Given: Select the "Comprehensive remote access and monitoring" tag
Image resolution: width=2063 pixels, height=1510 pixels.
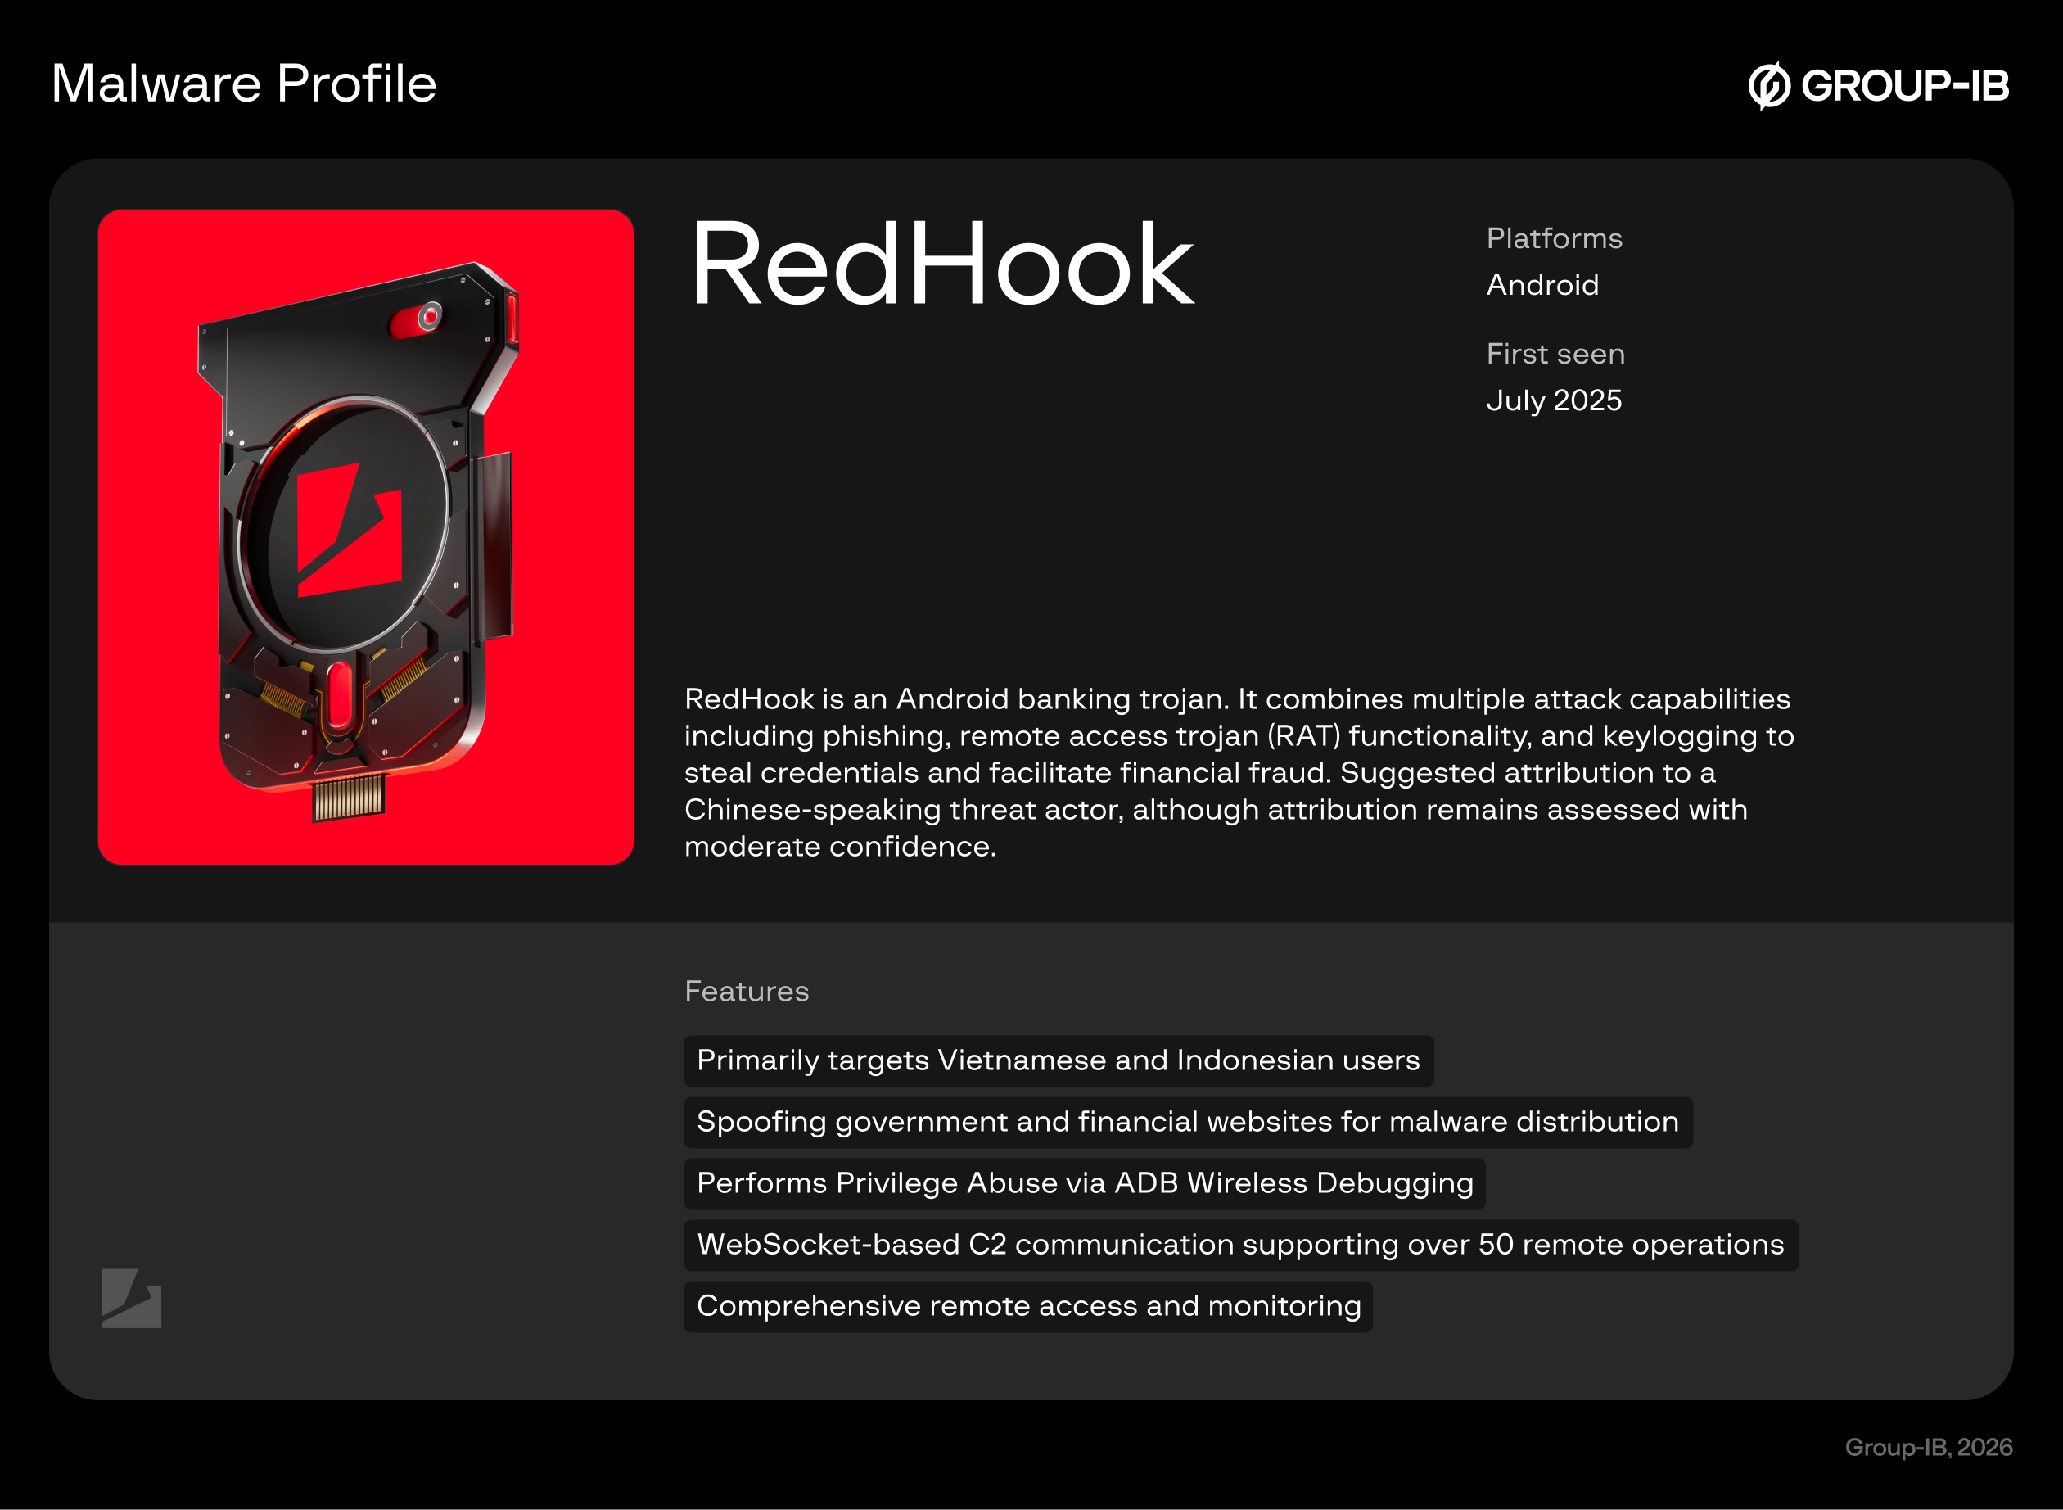Looking at the screenshot, I should [x=1028, y=1306].
